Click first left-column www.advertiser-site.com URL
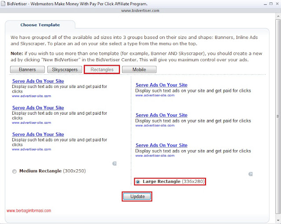 click(32, 96)
